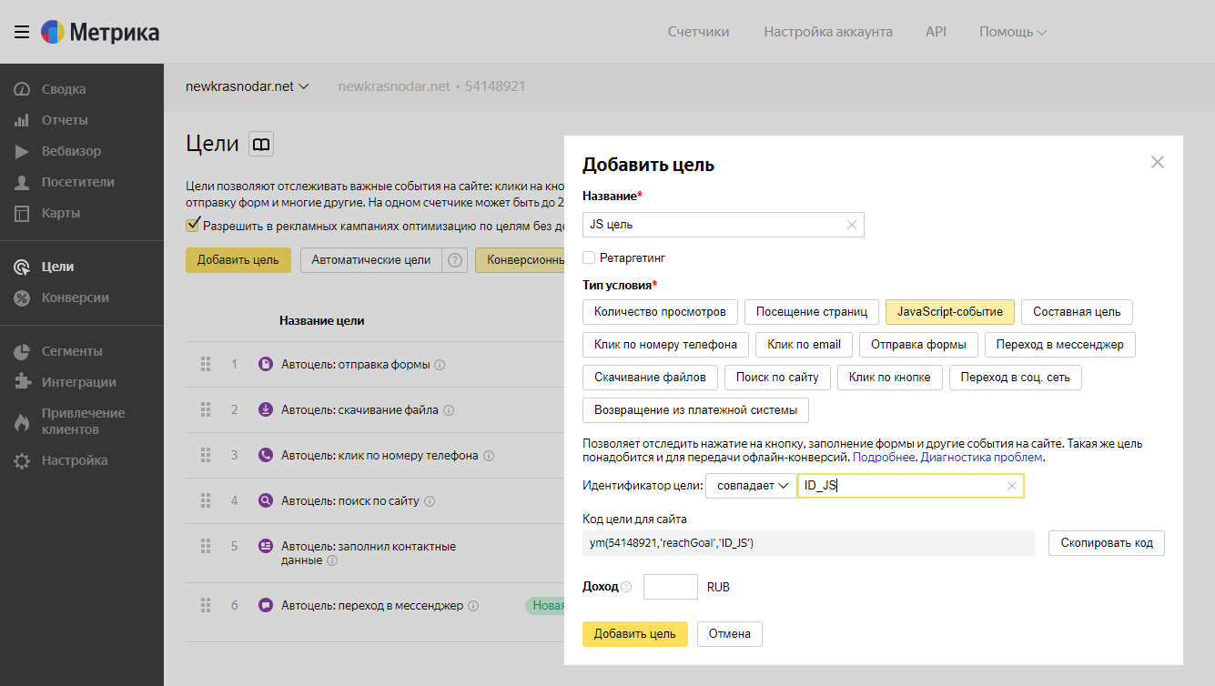Click help icon next to Автоматические цели
Screen dimensions: 1215x686
(x=455, y=260)
